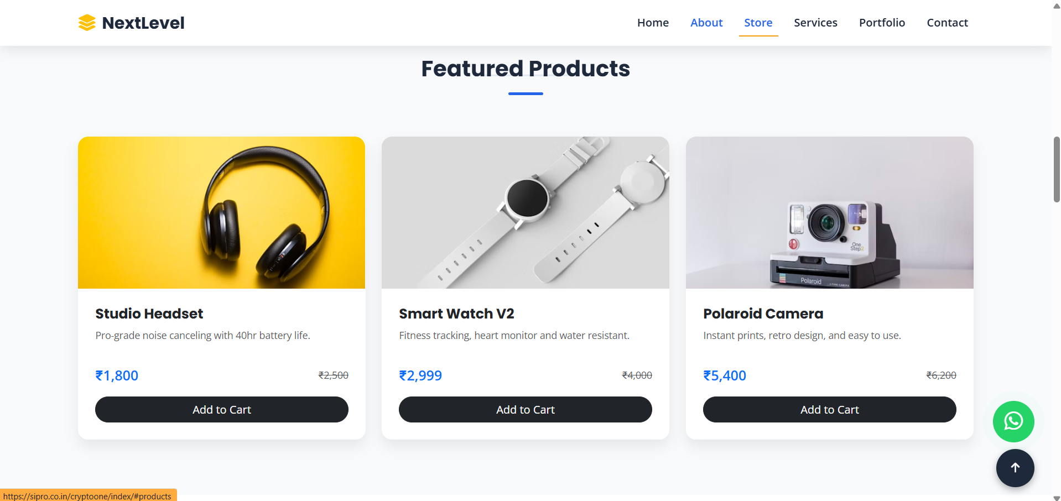This screenshot has height=501, width=1061.
Task: Click the Studio Headset product title
Action: [149, 314]
